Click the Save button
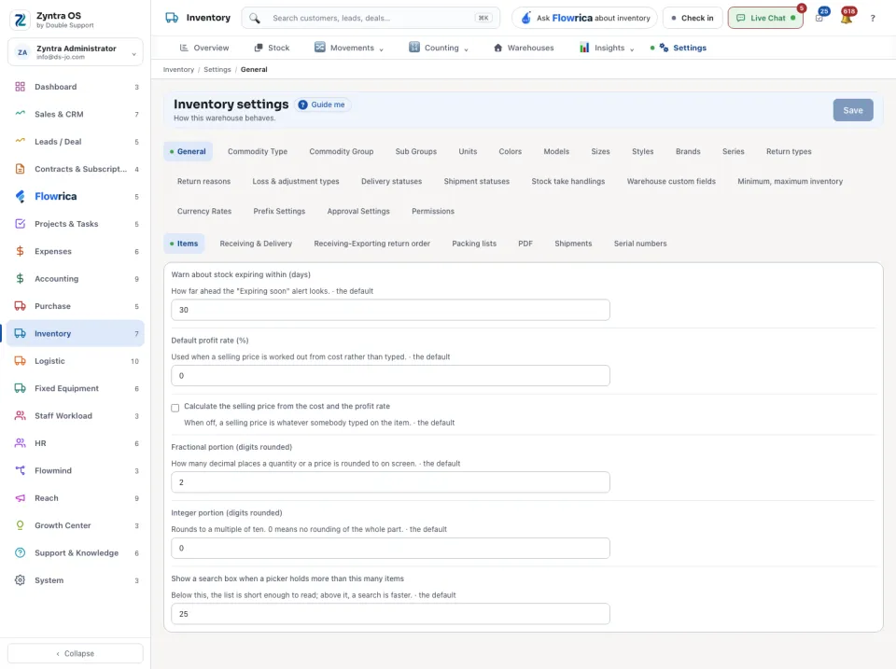 pyautogui.click(x=853, y=110)
